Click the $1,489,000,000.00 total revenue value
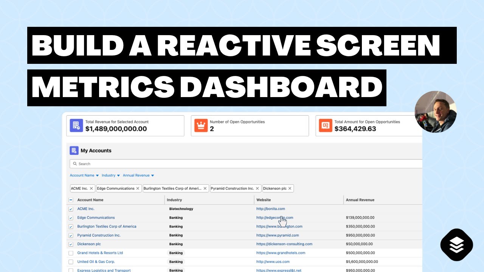484x272 pixels. point(116,129)
